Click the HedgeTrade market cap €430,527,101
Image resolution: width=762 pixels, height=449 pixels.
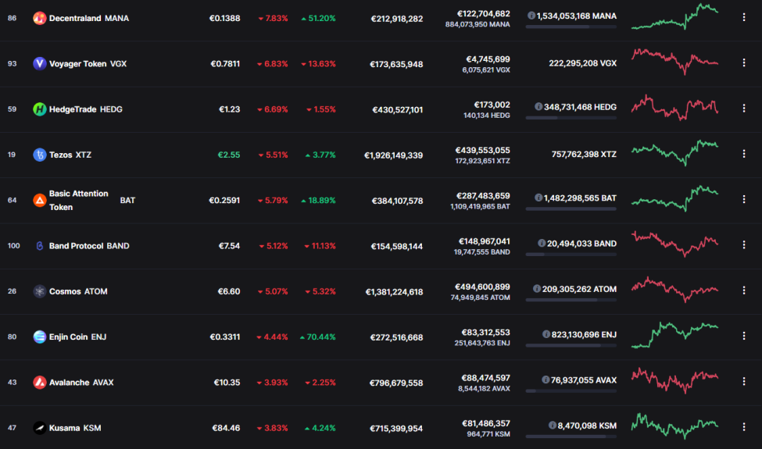pos(398,110)
